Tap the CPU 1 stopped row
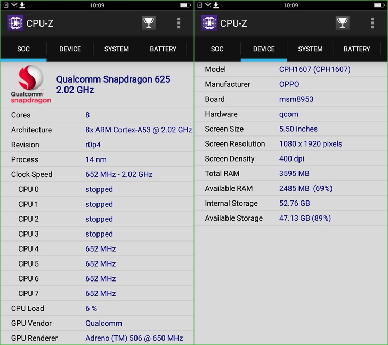388x345 pixels. pos(97,204)
